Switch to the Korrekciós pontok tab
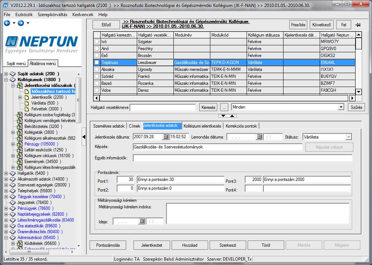Screen dimensions: 372x265 pos(241,126)
